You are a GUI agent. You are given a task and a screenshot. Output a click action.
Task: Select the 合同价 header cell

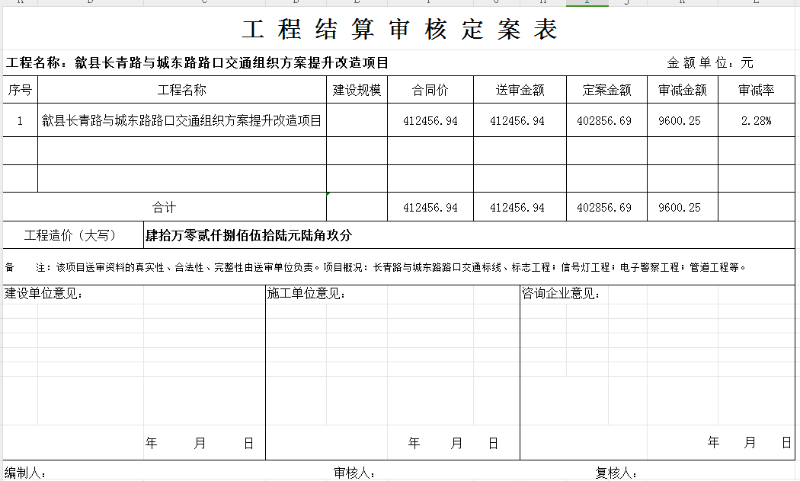click(430, 90)
